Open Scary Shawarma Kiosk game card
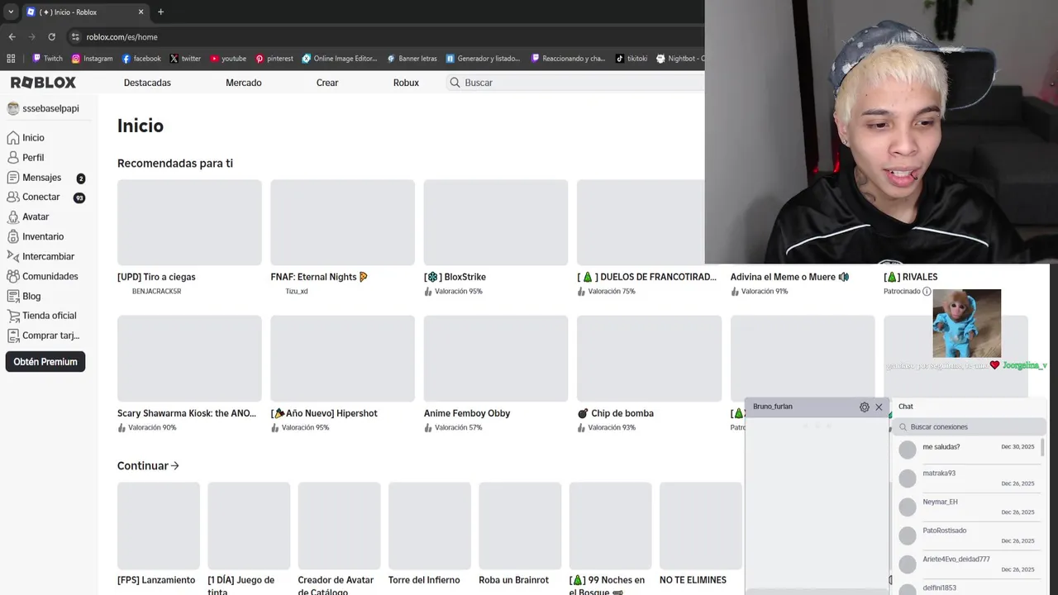 189,374
